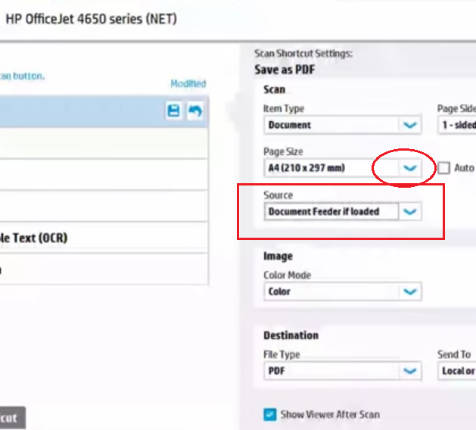Image resolution: width=476 pixels, height=430 pixels.
Task: Click the revert changes arrow icon
Action: (x=195, y=111)
